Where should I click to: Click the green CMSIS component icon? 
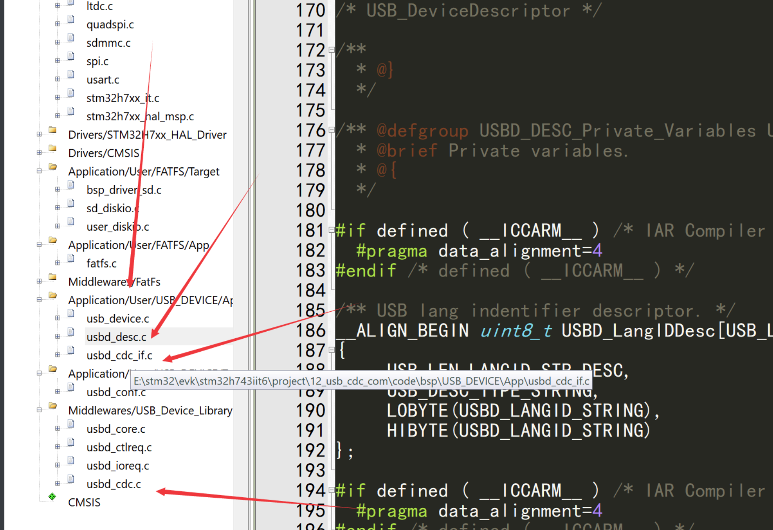(x=52, y=496)
